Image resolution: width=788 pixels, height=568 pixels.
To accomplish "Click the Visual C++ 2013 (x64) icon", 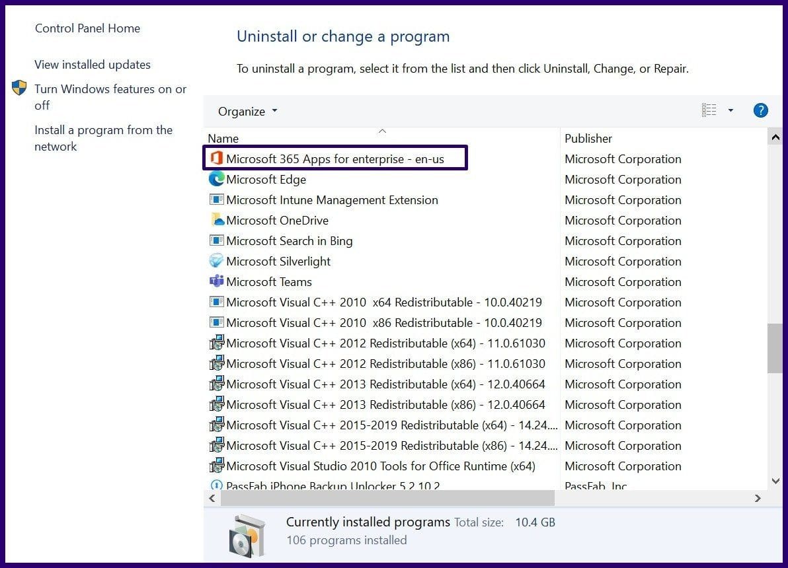I will click(x=217, y=384).
